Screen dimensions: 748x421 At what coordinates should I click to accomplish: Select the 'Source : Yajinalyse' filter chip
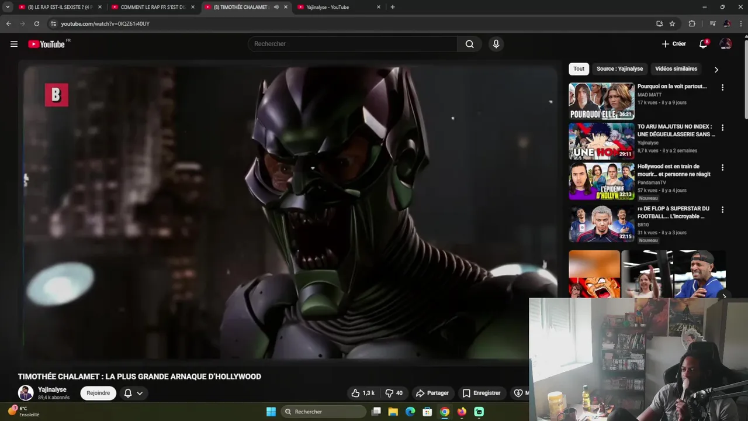(619, 69)
